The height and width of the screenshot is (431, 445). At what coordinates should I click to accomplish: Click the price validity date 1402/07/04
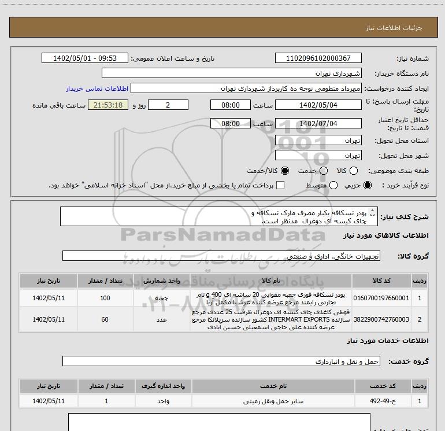(318, 124)
